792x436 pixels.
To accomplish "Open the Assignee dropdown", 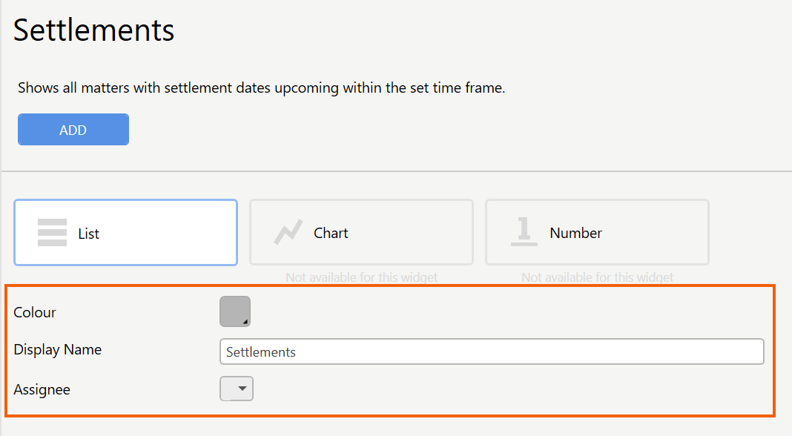I will (237, 389).
